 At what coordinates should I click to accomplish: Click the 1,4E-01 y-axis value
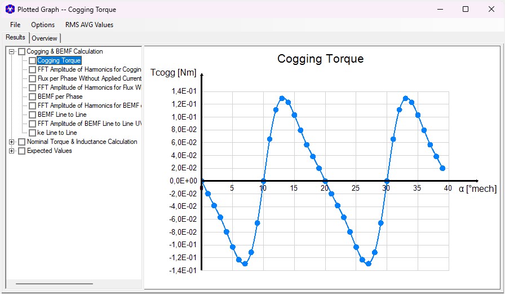tap(184, 91)
